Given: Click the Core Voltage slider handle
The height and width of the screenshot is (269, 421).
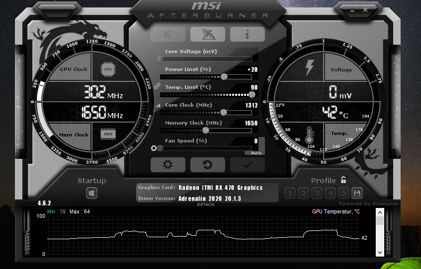Looking at the screenshot, I should (160, 59).
